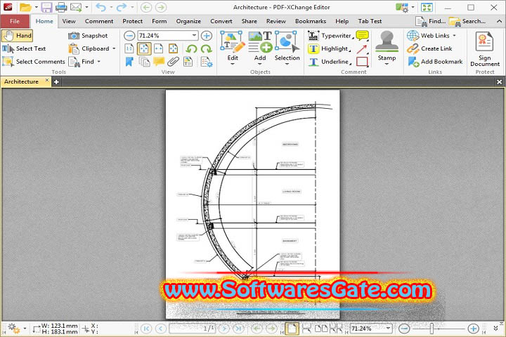
Task: Select the Rectangle annotation tool
Action: tap(362, 62)
